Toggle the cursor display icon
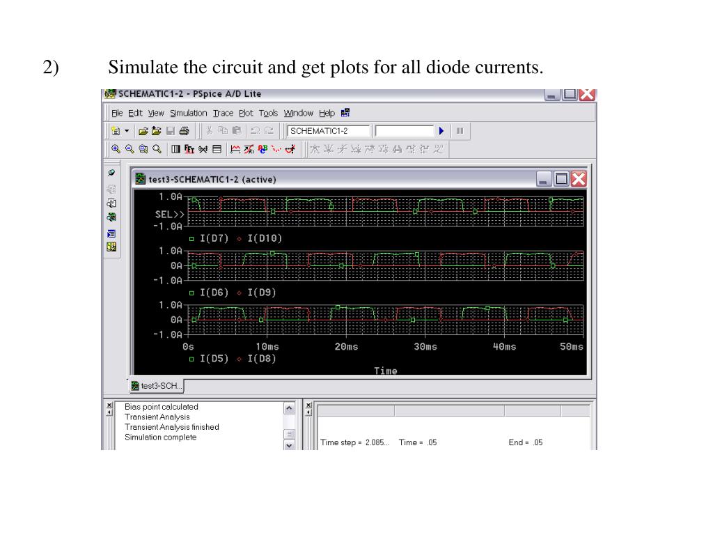Screen dimensions: 713x535 (x=290, y=149)
